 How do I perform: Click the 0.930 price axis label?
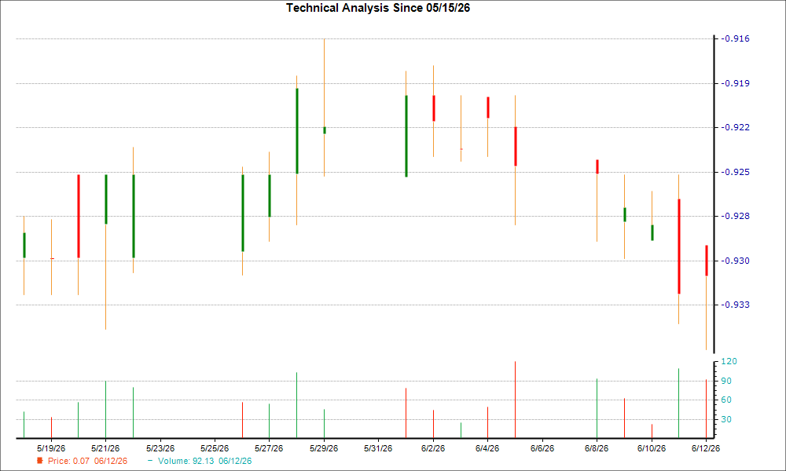click(737, 261)
